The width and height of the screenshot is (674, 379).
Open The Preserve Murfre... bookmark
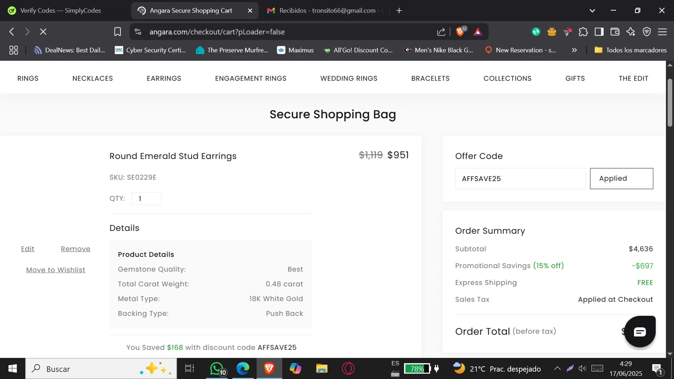tap(232, 50)
